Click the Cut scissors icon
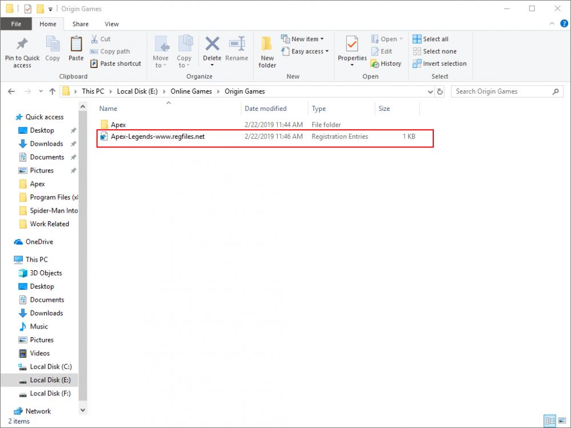The height and width of the screenshot is (428, 571). 94,39
